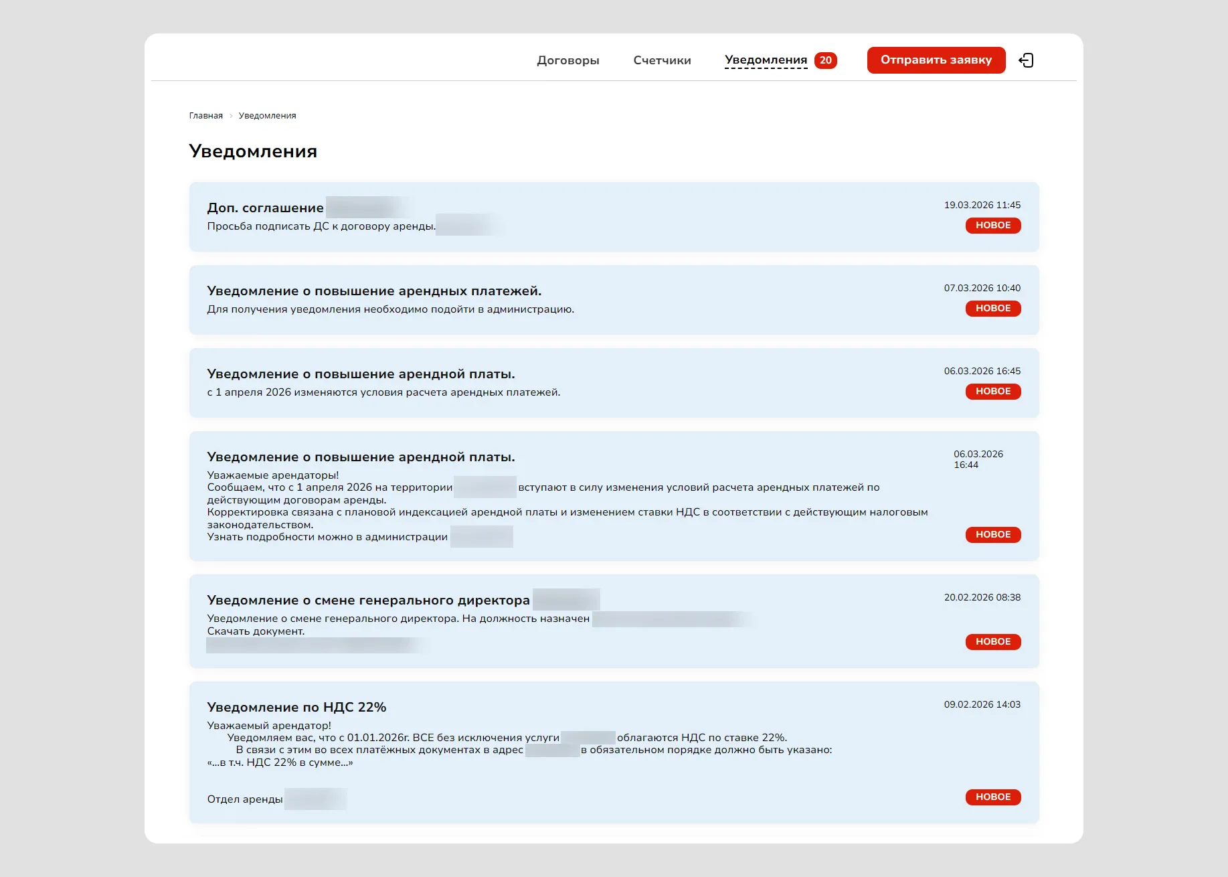Image resolution: width=1228 pixels, height=877 pixels.
Task: Open notification about повышение арендных платежей
Action: 373,291
